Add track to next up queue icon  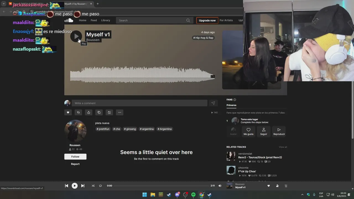tap(109, 112)
